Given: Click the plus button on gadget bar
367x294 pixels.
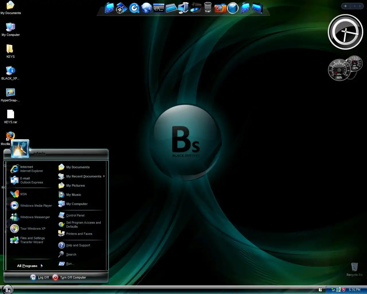Looking at the screenshot, I should [x=345, y=6].
